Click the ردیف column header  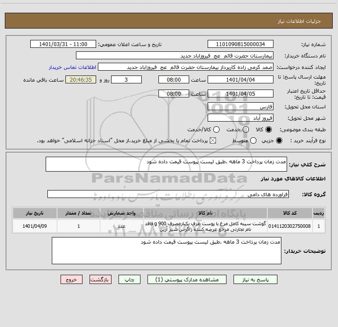click(319, 213)
